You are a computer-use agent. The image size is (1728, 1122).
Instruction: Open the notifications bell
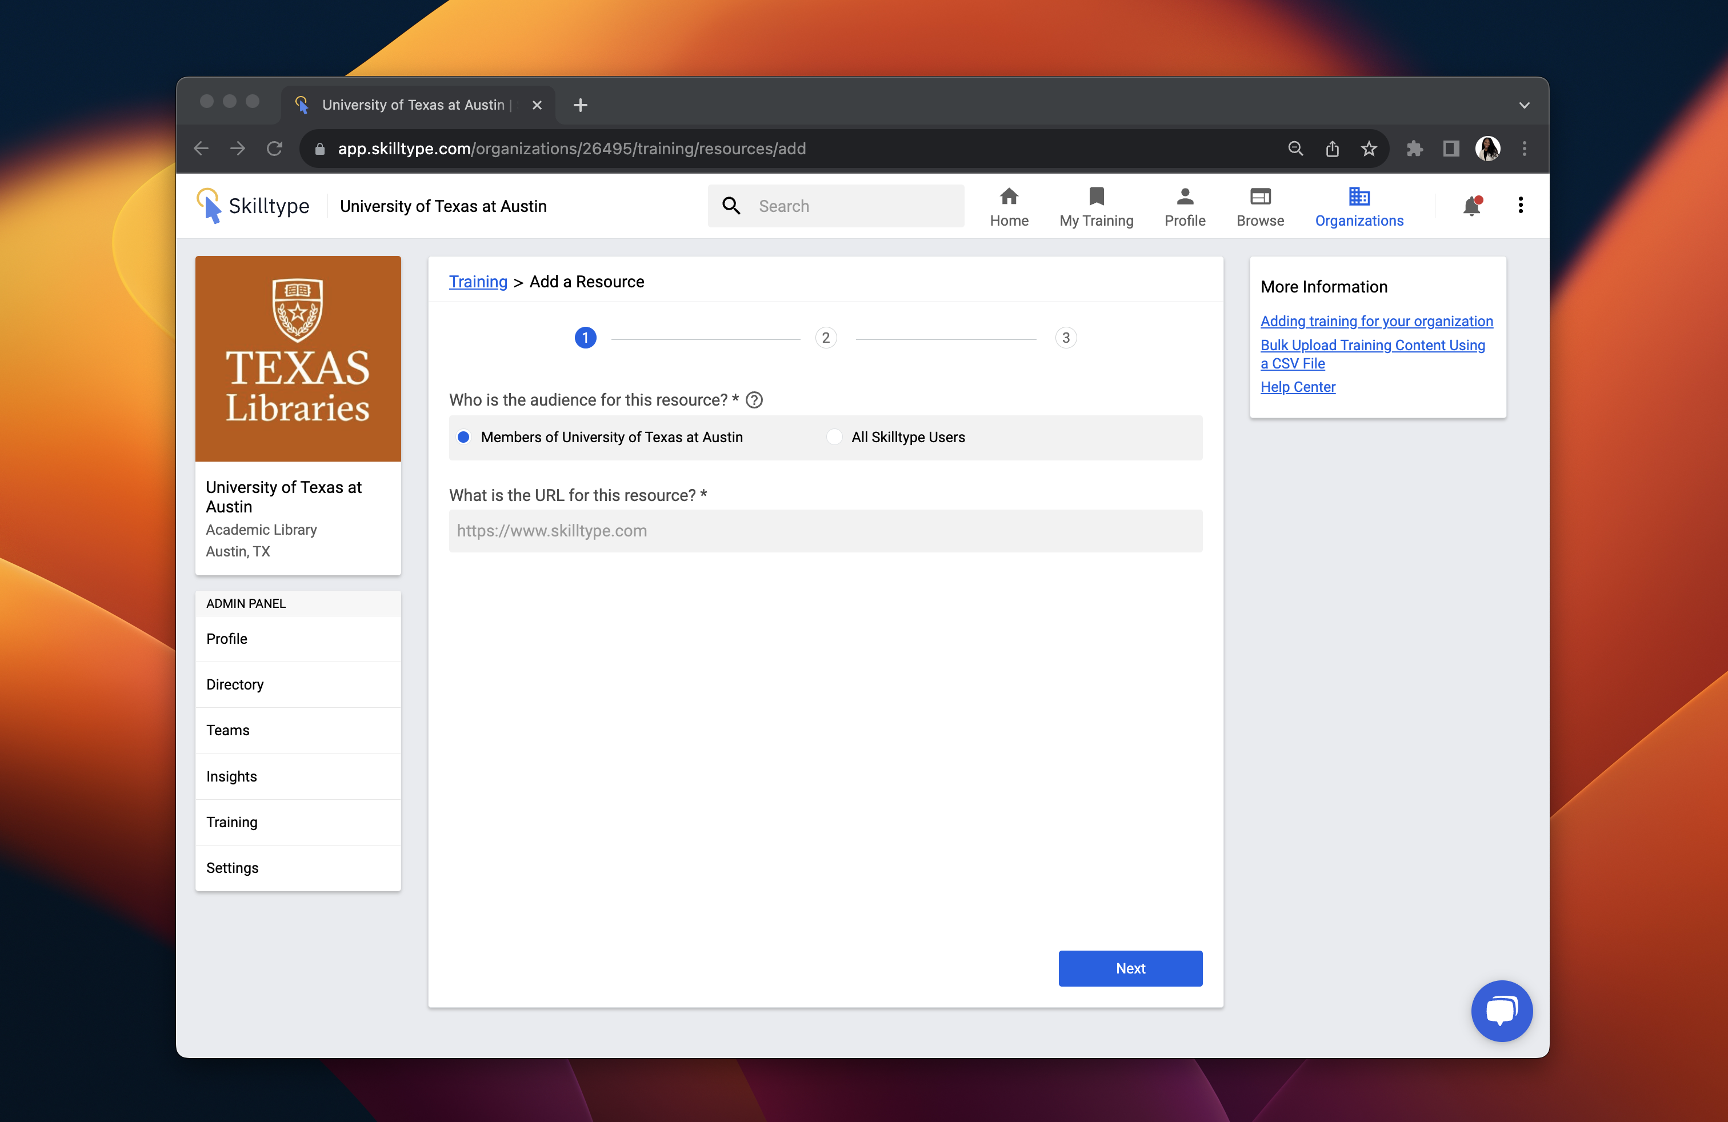(x=1471, y=206)
